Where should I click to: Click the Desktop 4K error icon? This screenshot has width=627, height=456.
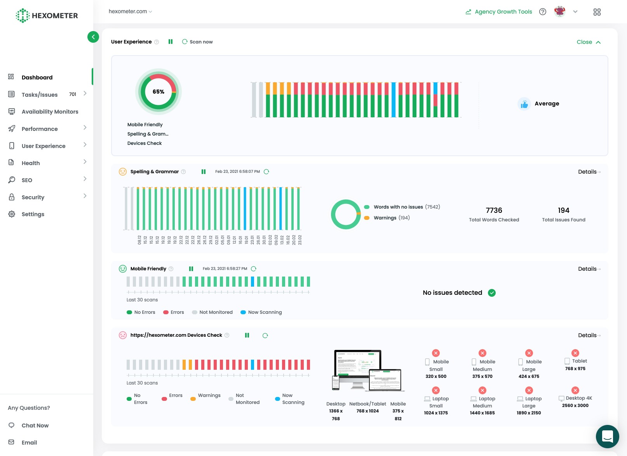pos(575,390)
